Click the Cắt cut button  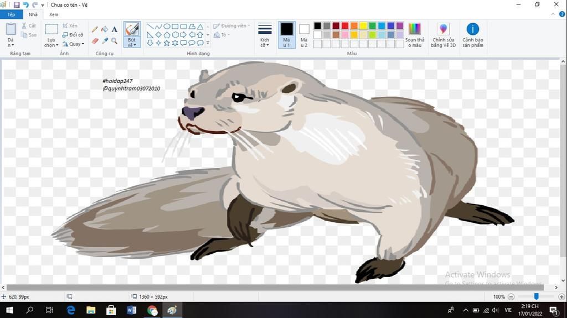[x=29, y=25]
